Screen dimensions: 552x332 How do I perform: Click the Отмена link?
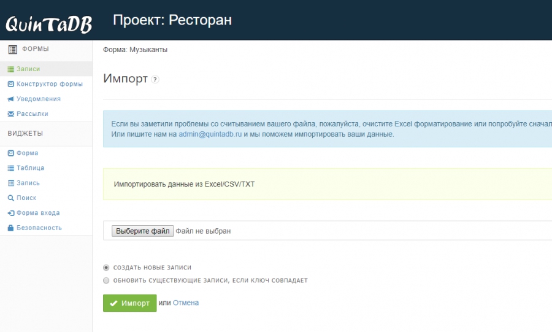pyautogui.click(x=185, y=303)
